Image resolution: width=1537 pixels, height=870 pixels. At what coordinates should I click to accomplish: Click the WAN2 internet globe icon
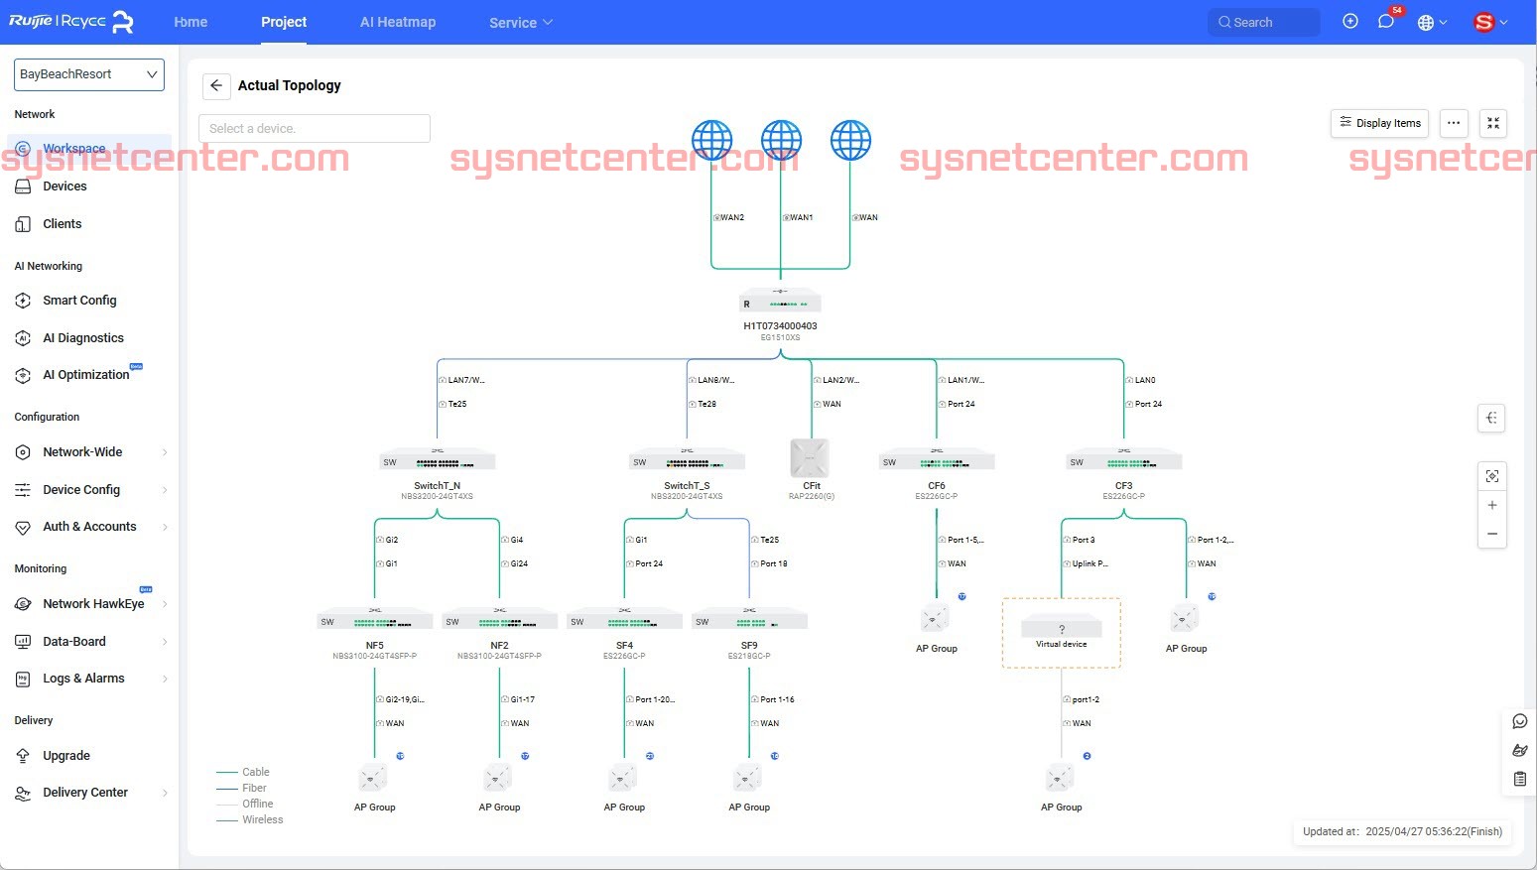pyautogui.click(x=711, y=140)
